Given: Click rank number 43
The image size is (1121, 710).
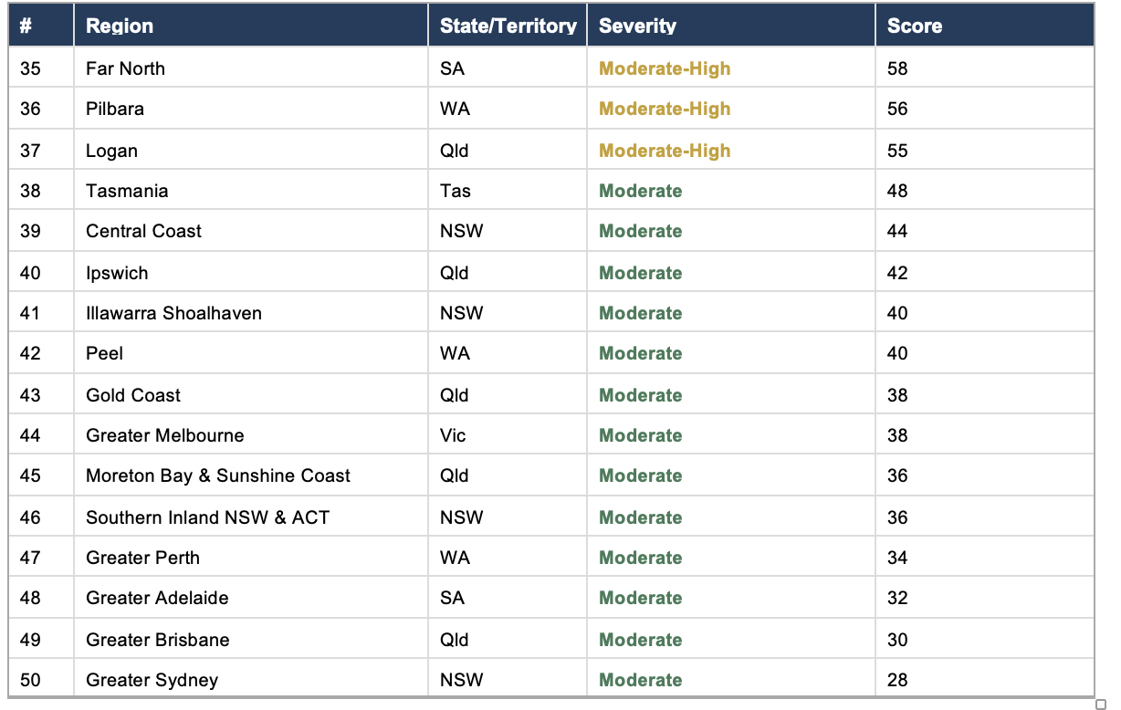Looking at the screenshot, I should click(30, 395).
